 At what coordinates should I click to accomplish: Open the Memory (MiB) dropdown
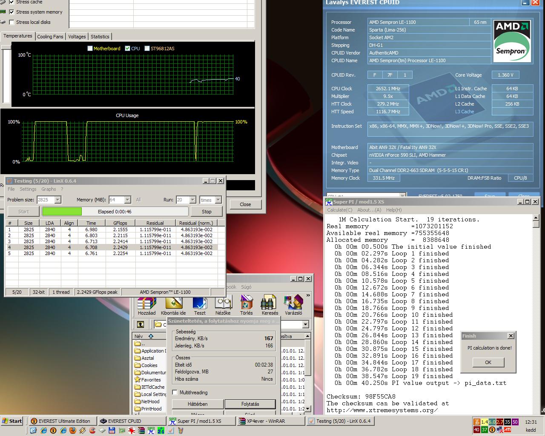tap(127, 200)
